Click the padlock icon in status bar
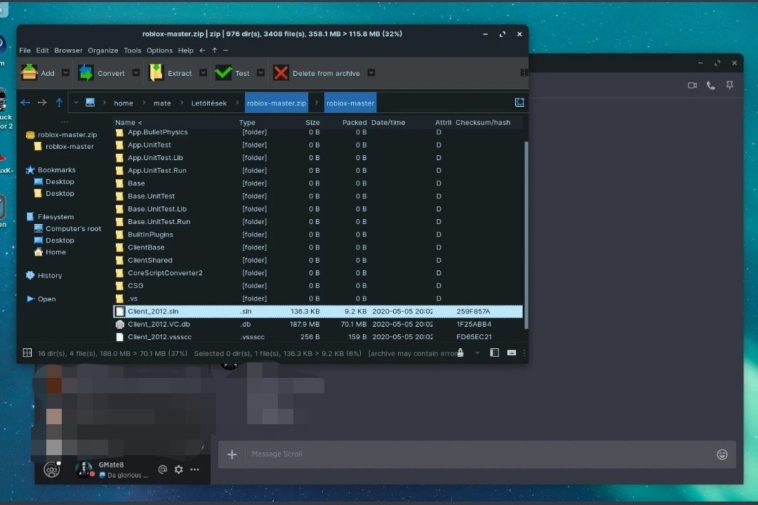The width and height of the screenshot is (758, 505). [x=460, y=353]
